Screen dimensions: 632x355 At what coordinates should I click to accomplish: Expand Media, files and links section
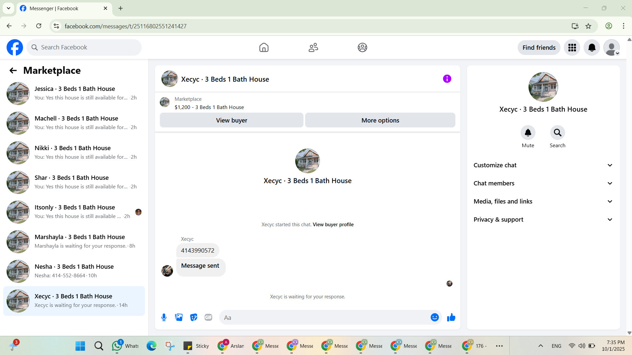[543, 202]
